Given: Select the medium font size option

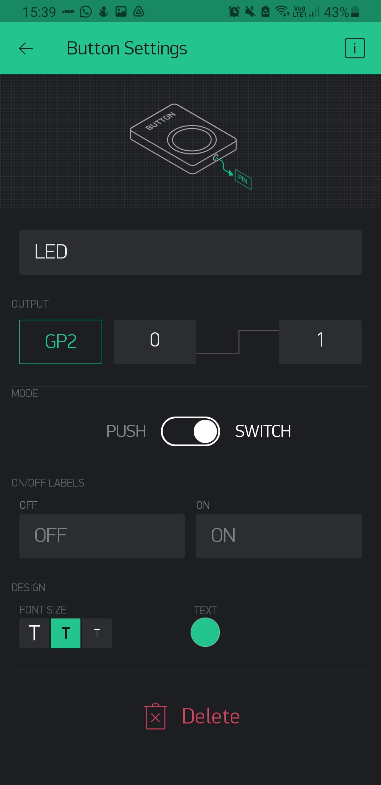Looking at the screenshot, I should pyautogui.click(x=66, y=633).
